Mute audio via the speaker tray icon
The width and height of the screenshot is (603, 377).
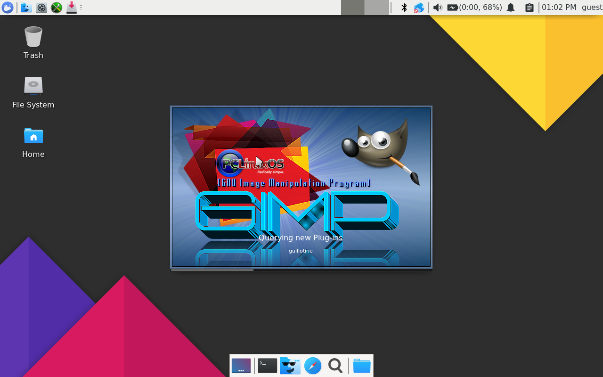pos(437,8)
